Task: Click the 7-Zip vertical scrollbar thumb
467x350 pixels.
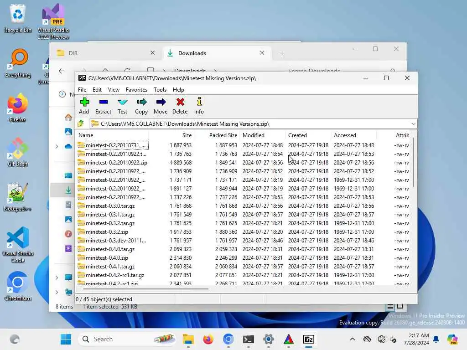Action: click(x=413, y=163)
